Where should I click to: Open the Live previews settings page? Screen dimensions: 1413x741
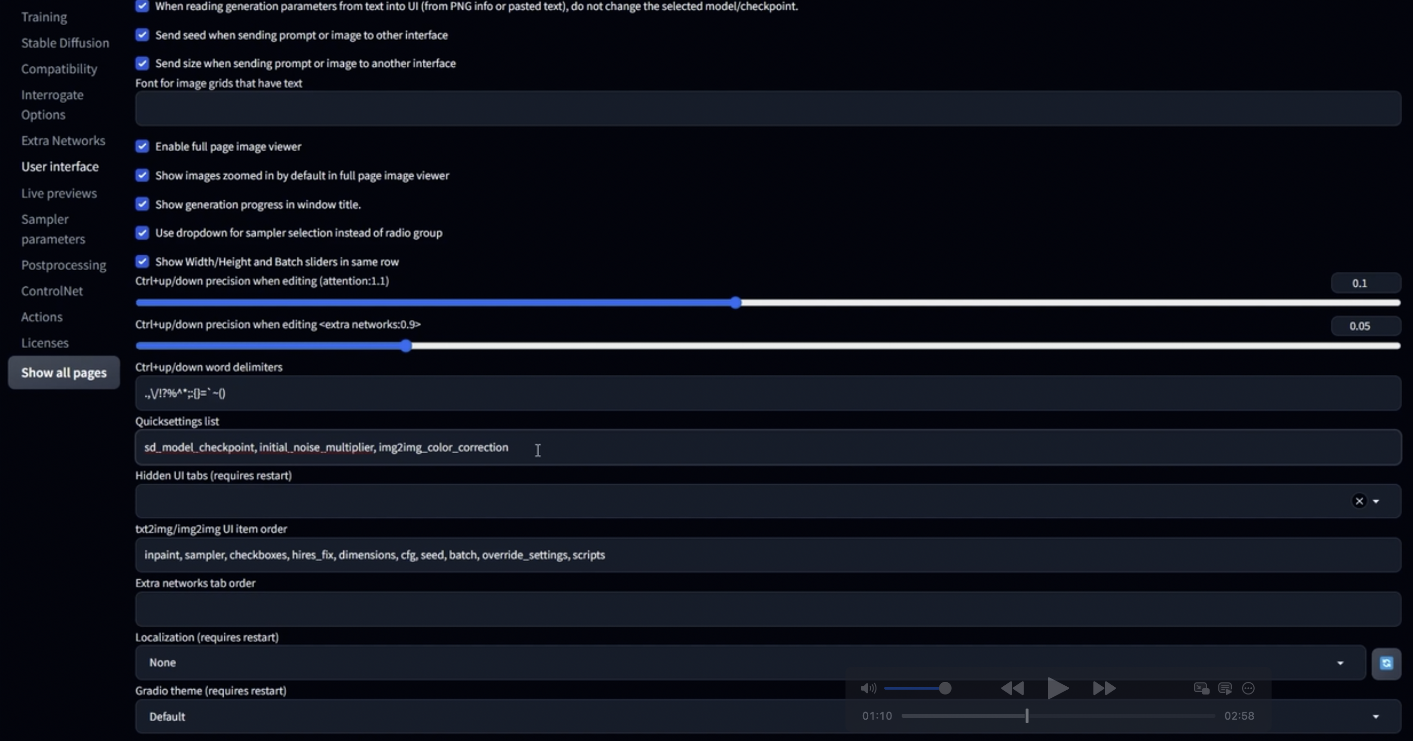59,193
